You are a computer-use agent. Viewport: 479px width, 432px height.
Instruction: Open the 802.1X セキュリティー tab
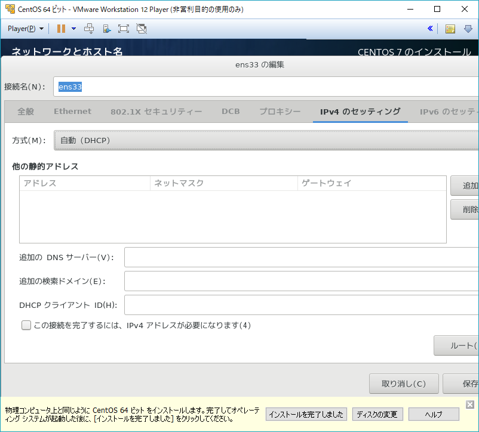point(156,112)
